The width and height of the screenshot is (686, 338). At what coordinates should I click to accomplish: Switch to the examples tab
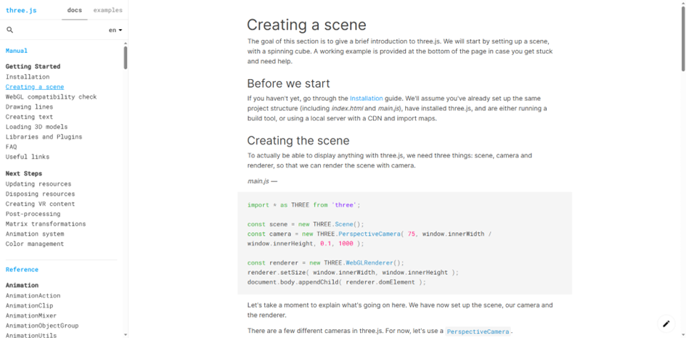pos(107,10)
